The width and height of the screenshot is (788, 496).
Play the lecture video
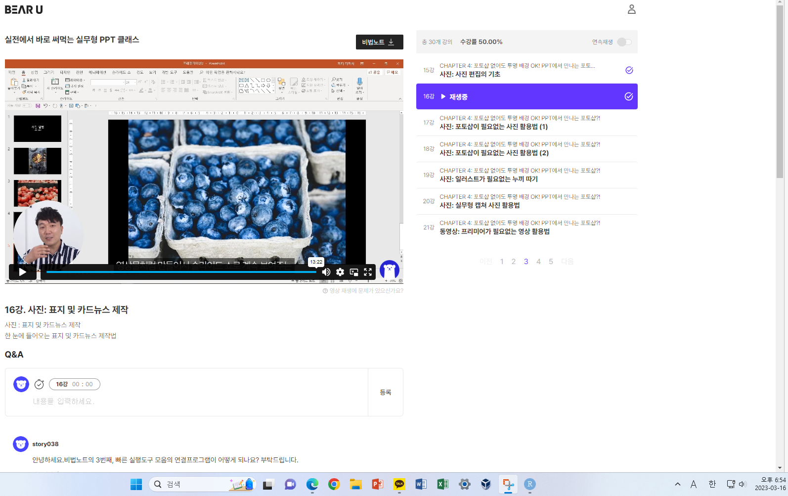tap(22, 272)
